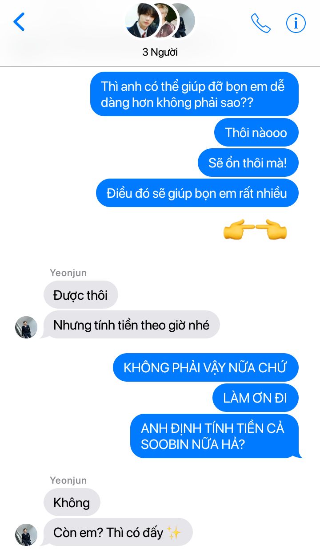Image resolution: width=320 pixels, height=550 pixels.
Task: Select 'ANH ĐỊNH TÍNH TIỀN CẢ SOOBIN NỮA HẢ?' message
Action: [214, 436]
